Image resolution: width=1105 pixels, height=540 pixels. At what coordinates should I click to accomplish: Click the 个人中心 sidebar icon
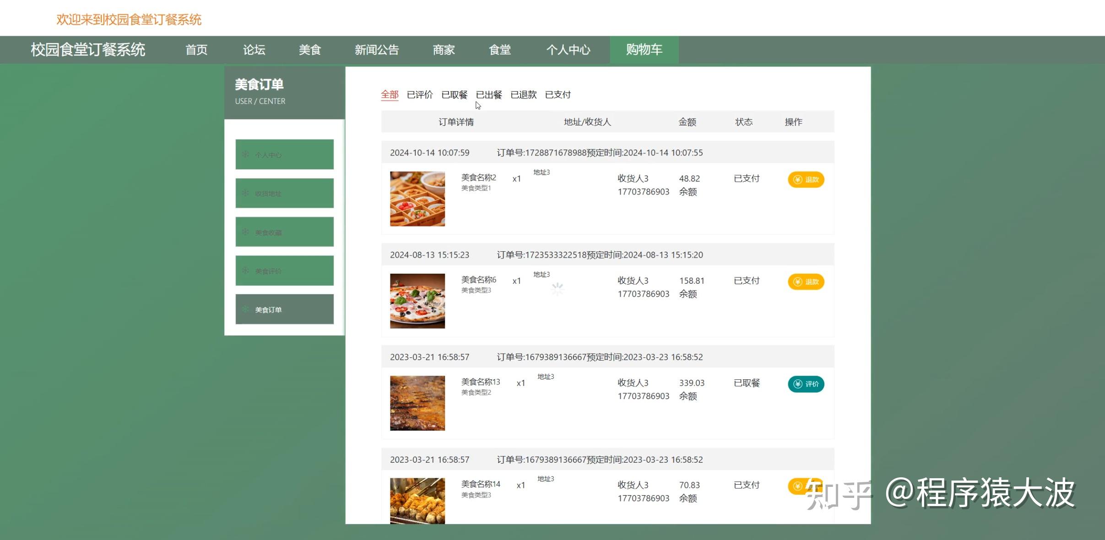[x=245, y=155]
